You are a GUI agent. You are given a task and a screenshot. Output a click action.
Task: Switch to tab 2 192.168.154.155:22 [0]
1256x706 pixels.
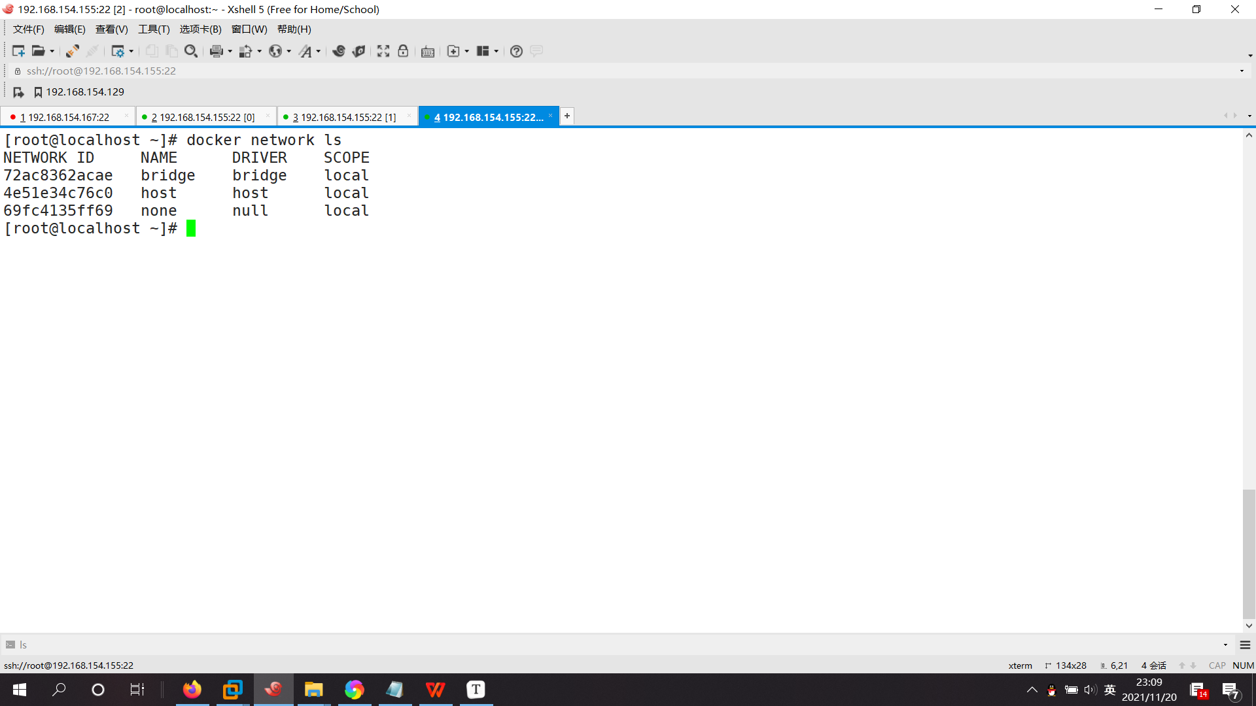tap(203, 117)
